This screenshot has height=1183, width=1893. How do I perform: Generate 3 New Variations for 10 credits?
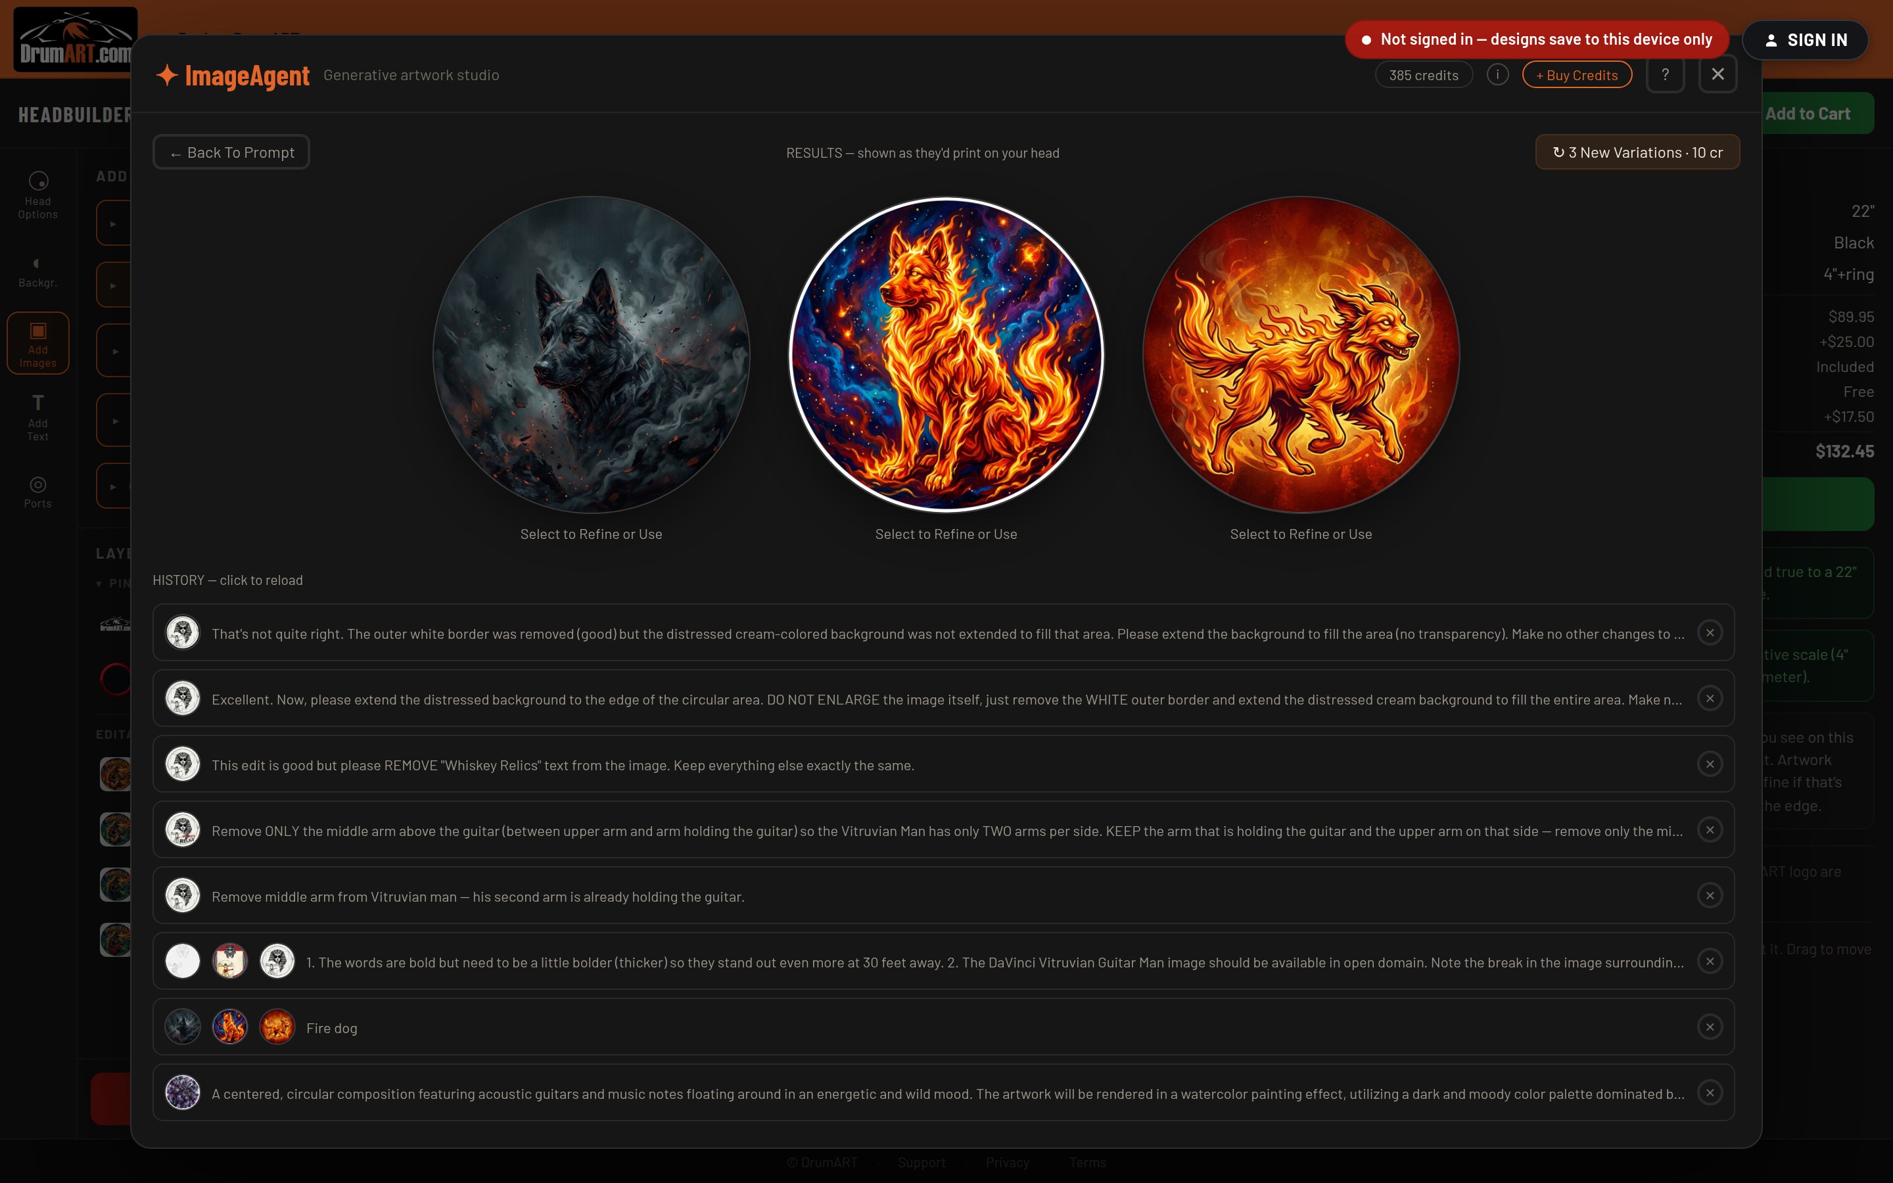coord(1637,152)
